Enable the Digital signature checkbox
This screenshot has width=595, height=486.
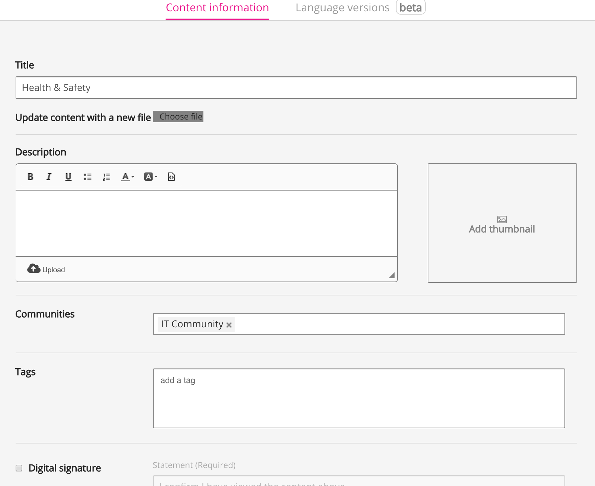tap(19, 468)
